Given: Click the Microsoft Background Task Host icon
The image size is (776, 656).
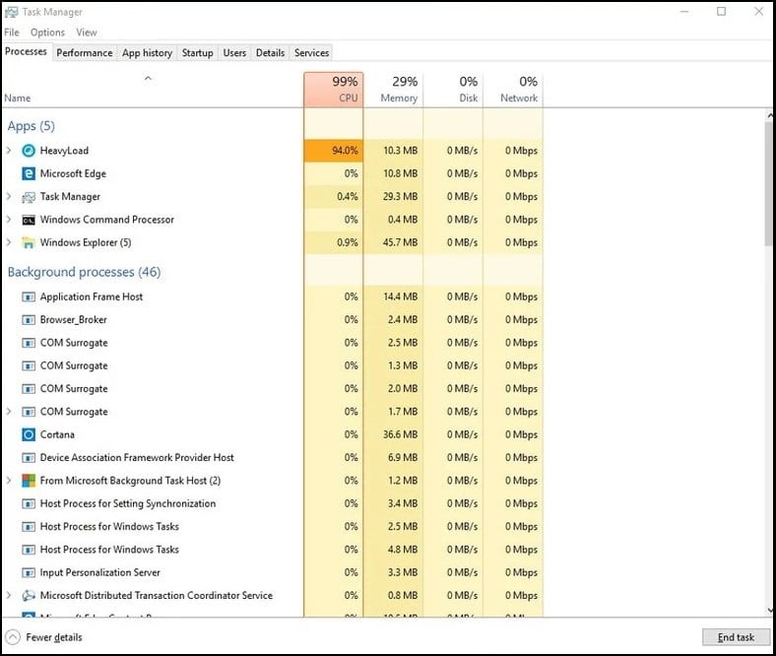Looking at the screenshot, I should point(29,481).
